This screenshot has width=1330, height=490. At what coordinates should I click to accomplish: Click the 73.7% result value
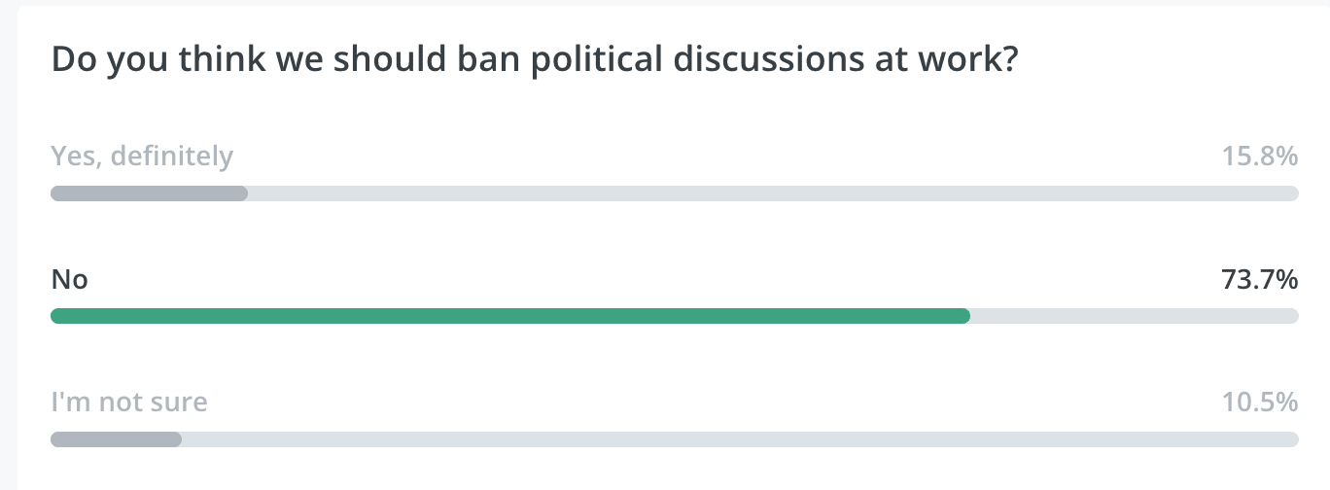coord(1259,280)
